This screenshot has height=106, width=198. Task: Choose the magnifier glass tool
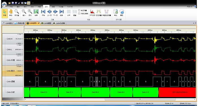(17, 13)
